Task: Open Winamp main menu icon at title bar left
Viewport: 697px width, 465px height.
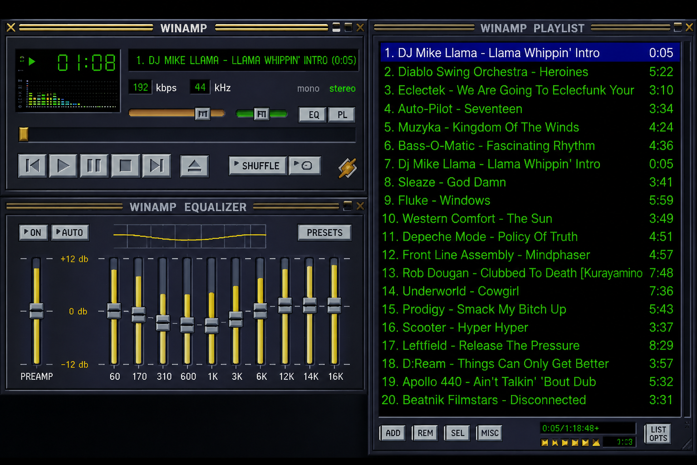Action: point(11,28)
